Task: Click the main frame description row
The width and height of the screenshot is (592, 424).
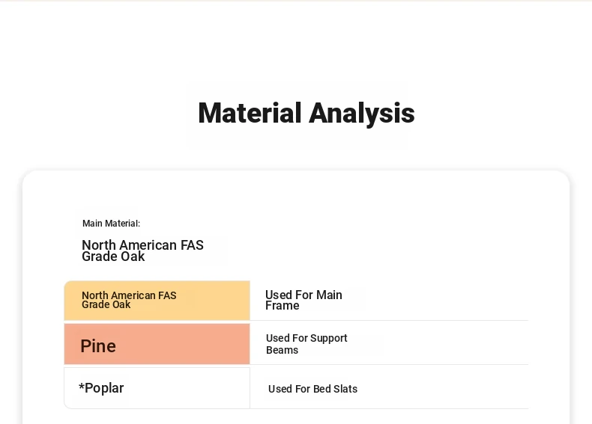Action: (389, 301)
